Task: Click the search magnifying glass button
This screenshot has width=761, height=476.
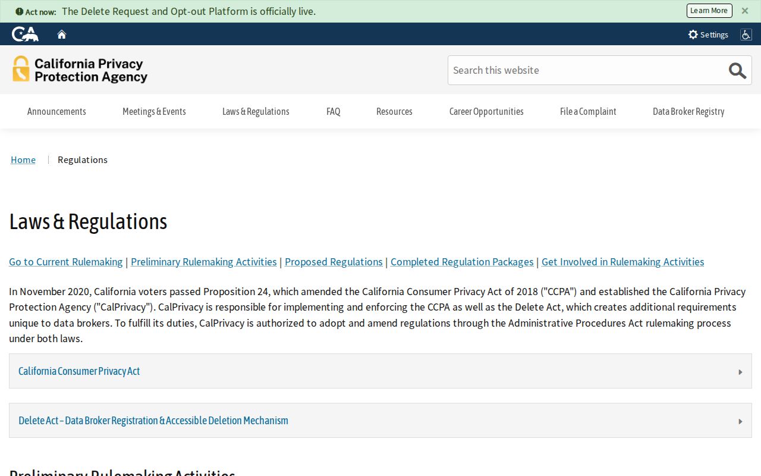Action: 737,70
